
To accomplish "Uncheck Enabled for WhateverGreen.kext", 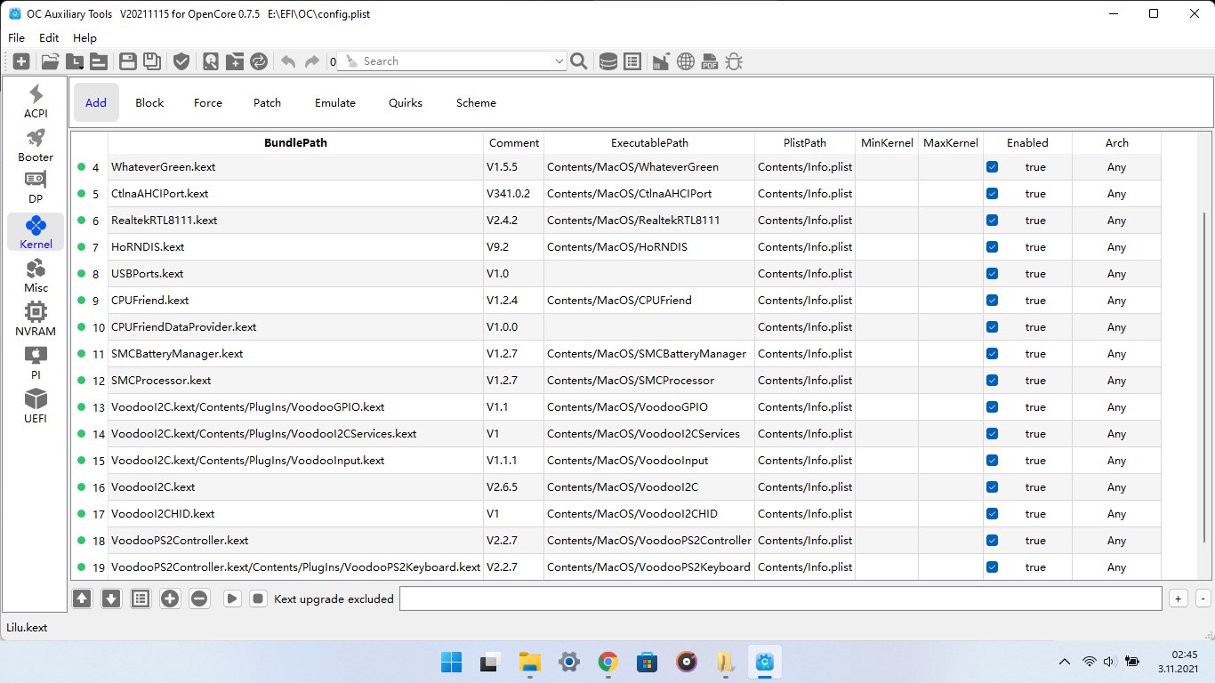I will (x=992, y=167).
